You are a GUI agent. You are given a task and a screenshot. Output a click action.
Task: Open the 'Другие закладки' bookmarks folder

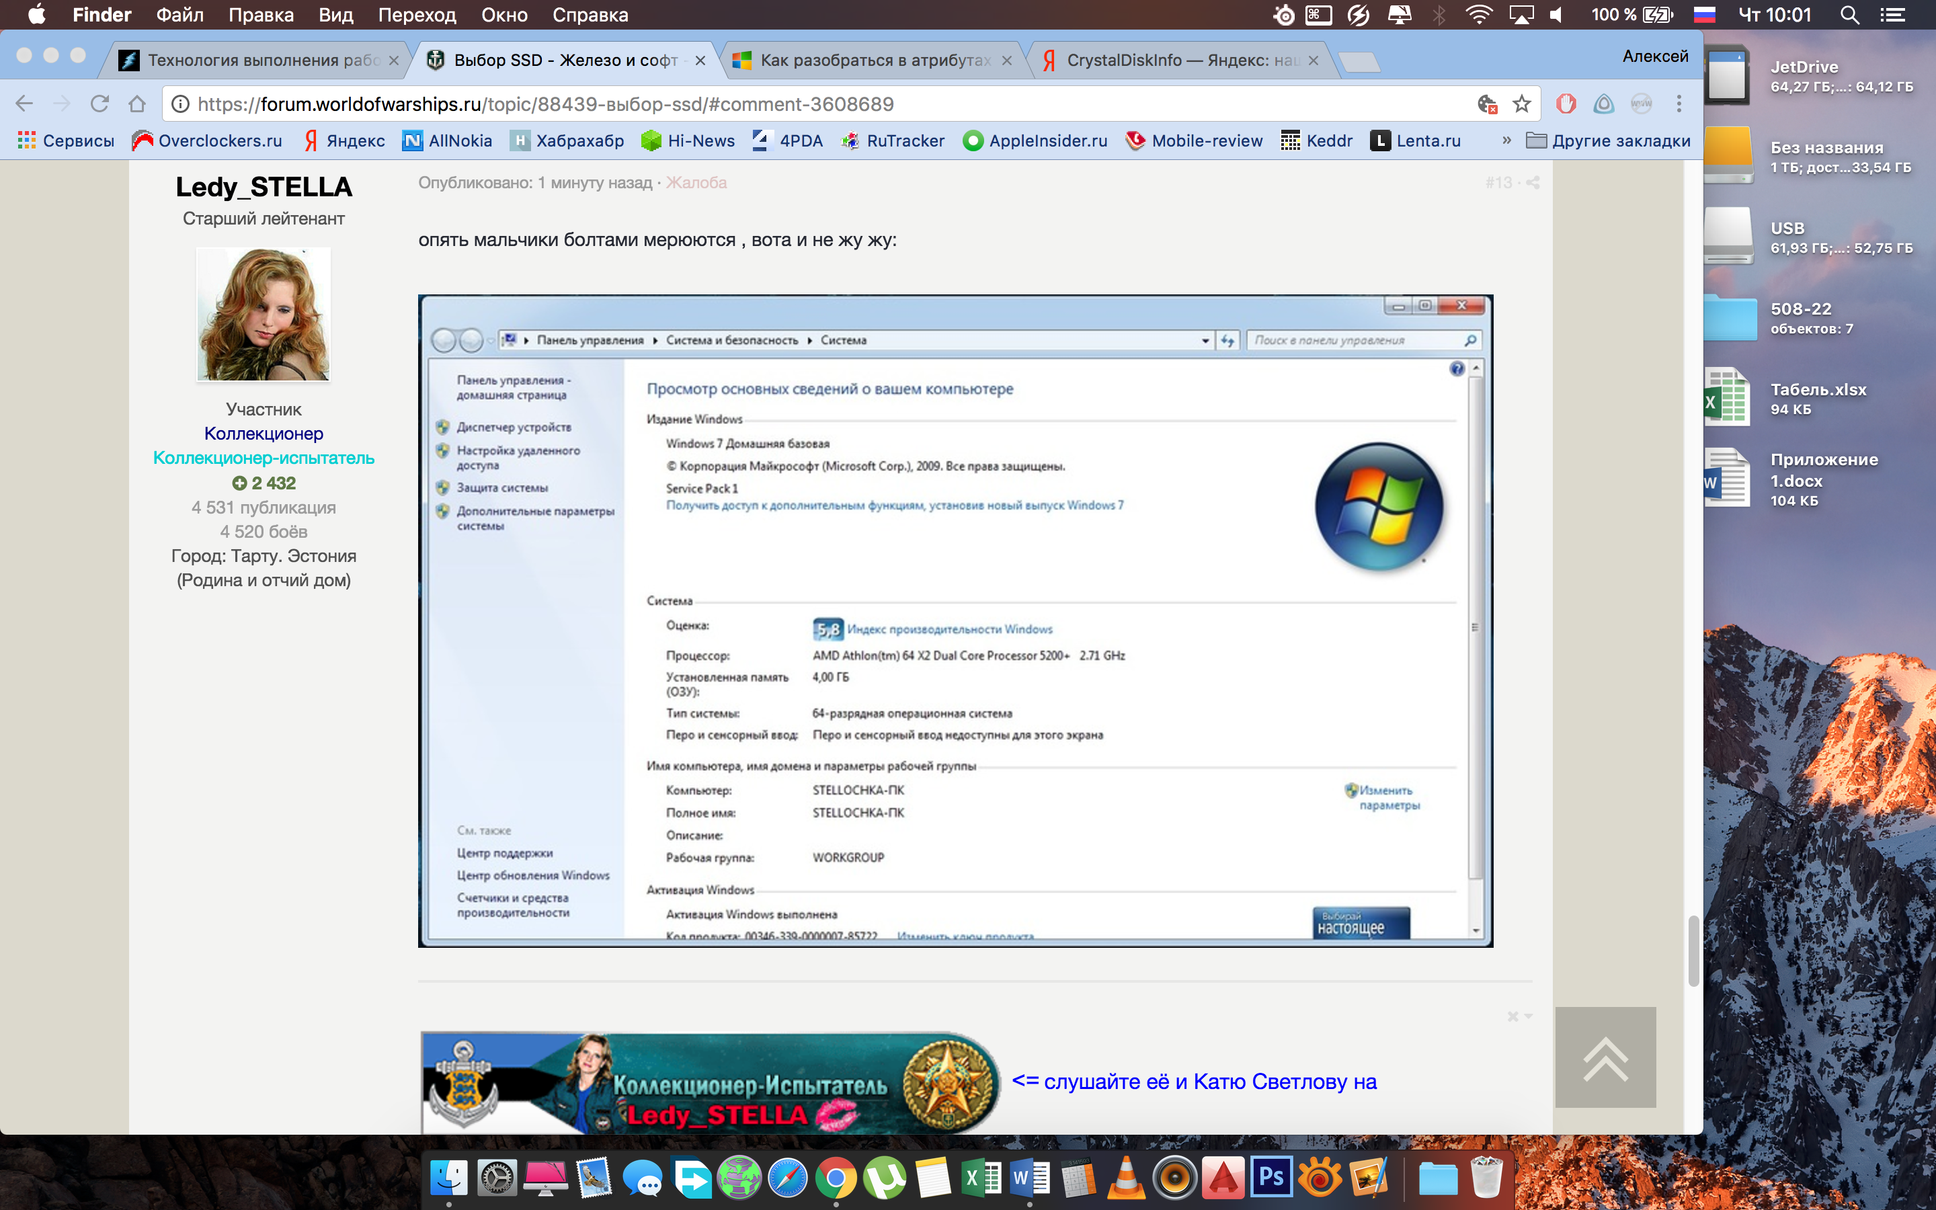point(1608,141)
